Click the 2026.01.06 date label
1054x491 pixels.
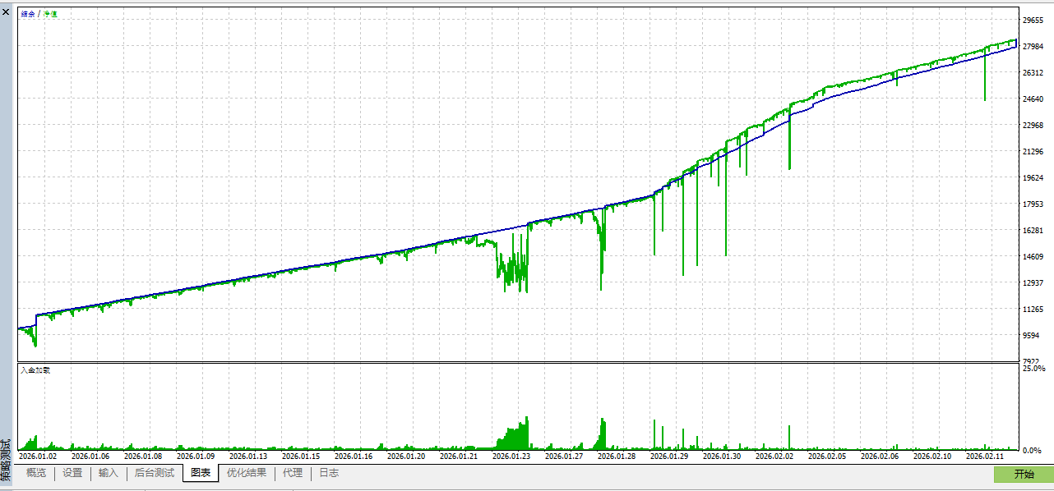pos(90,456)
